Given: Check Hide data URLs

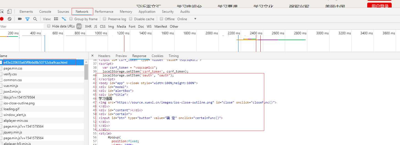Looking at the screenshot, I should [49, 26].
